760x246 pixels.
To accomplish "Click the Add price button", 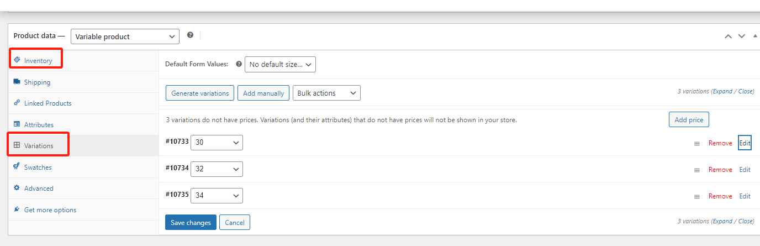I will [x=689, y=120].
